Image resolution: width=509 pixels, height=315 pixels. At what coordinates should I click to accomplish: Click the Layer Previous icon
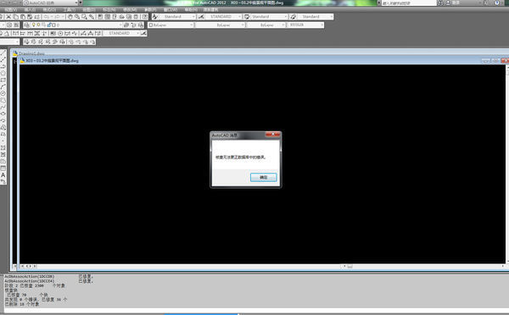(133, 25)
